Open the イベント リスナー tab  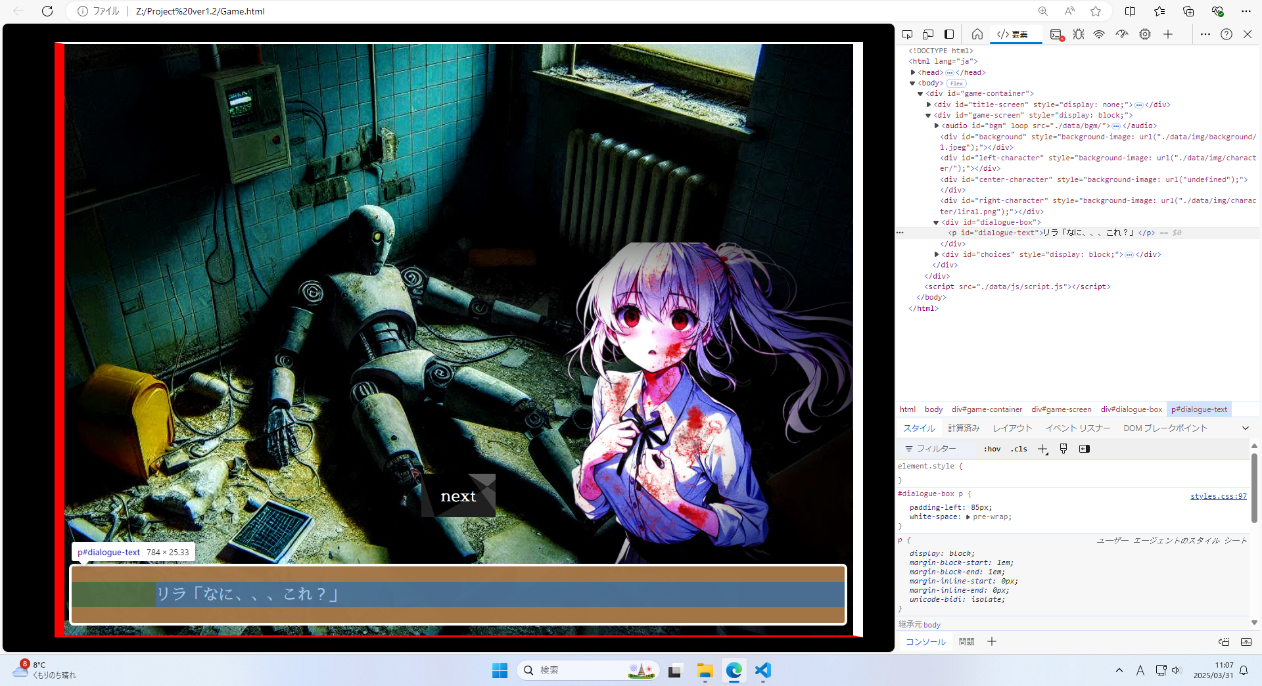tap(1078, 428)
